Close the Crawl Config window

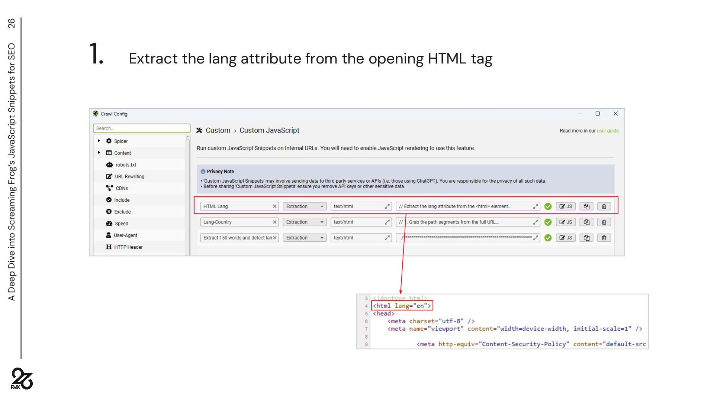click(x=615, y=114)
